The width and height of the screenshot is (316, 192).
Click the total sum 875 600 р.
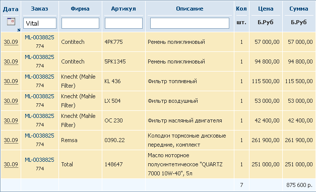[x=299, y=185]
